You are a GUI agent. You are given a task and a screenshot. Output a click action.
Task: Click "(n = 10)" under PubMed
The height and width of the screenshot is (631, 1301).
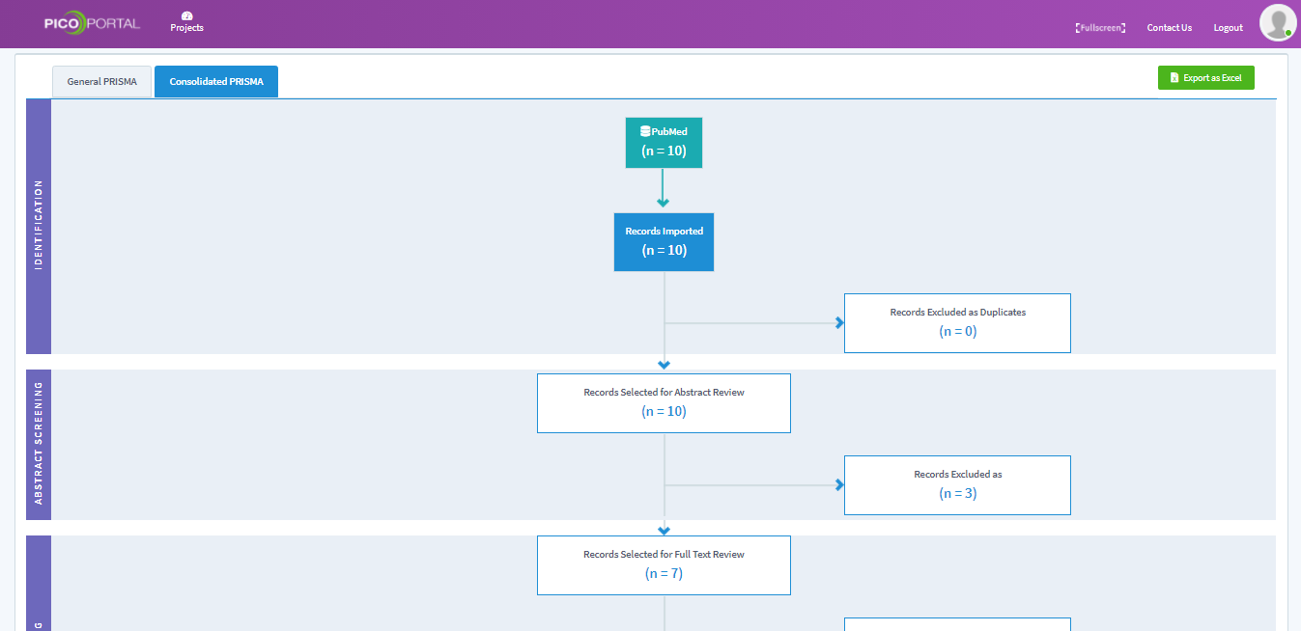tap(664, 151)
